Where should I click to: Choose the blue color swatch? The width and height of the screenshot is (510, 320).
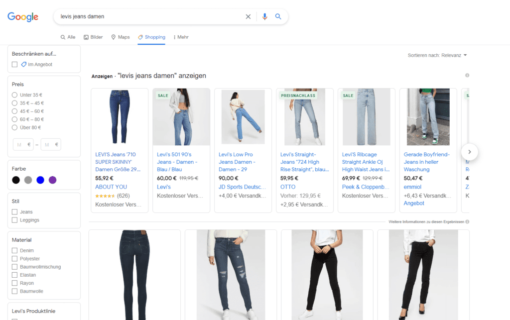(x=40, y=180)
